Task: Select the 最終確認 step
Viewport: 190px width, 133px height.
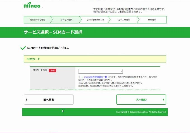Action: coord(152,20)
